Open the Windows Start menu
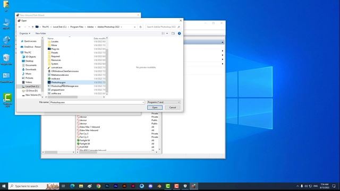 coord(4,186)
